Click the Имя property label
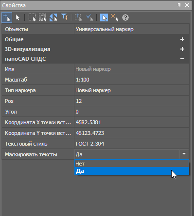 (10, 69)
